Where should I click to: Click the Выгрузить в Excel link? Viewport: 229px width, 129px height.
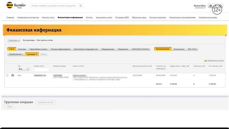pos(215,61)
